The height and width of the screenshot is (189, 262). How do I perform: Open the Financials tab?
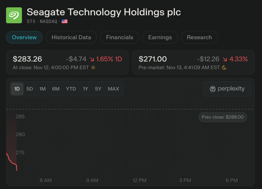point(120,37)
